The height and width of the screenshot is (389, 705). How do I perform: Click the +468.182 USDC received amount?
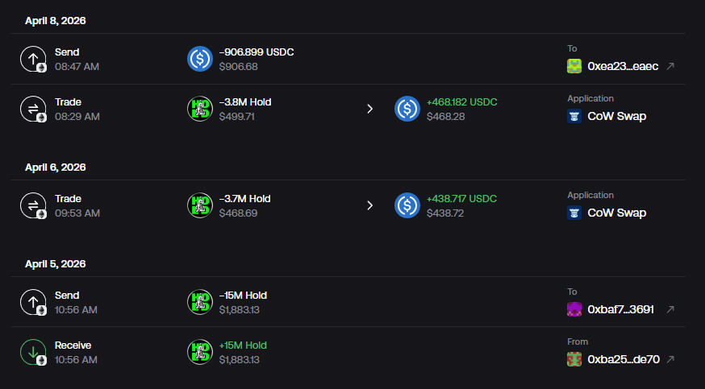pyautogui.click(x=461, y=102)
